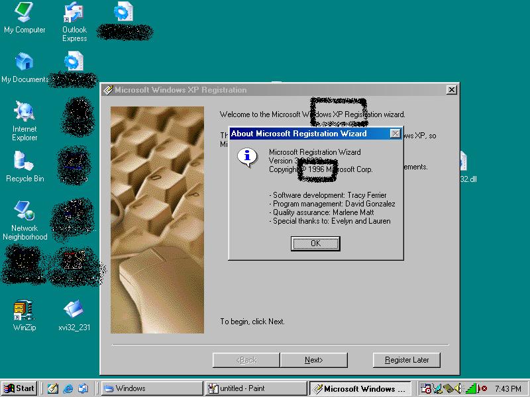Click the red X tray icon
Screen dimensions: 530x397
click(x=484, y=388)
